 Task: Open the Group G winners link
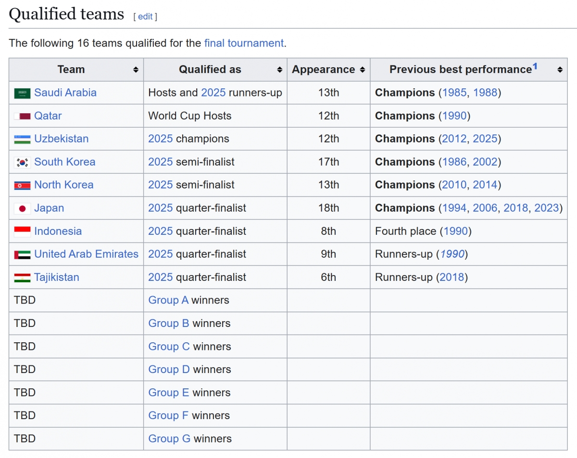[x=168, y=438]
